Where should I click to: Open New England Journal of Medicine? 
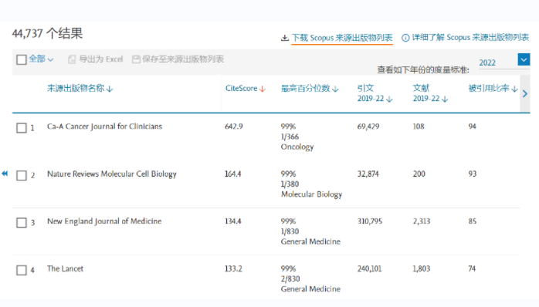(x=104, y=221)
